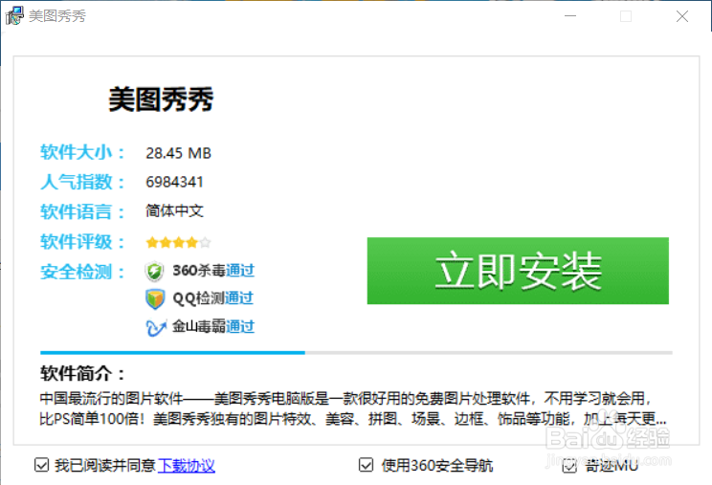Click the 金山毒霸 blue icon
Viewport: 712px width, 485px height.
click(156, 327)
